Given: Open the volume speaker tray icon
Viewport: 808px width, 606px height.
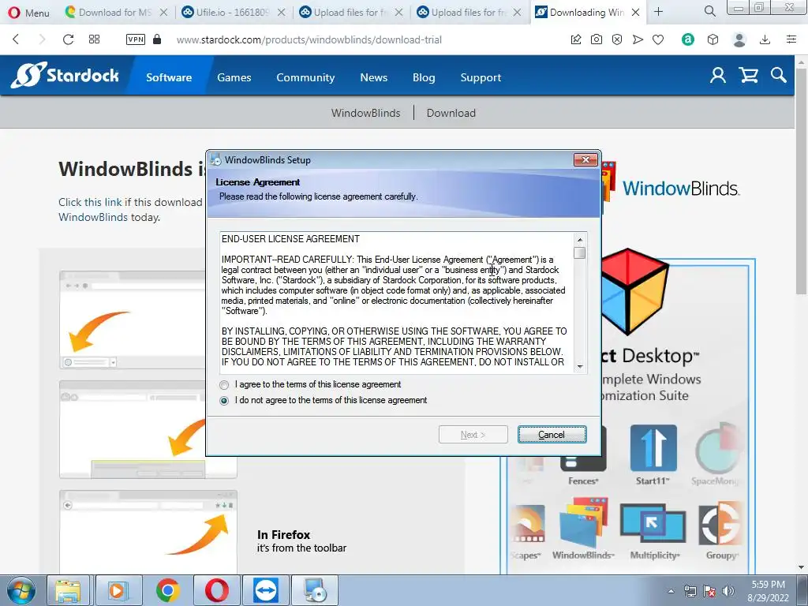Looking at the screenshot, I should pyautogui.click(x=728, y=591).
